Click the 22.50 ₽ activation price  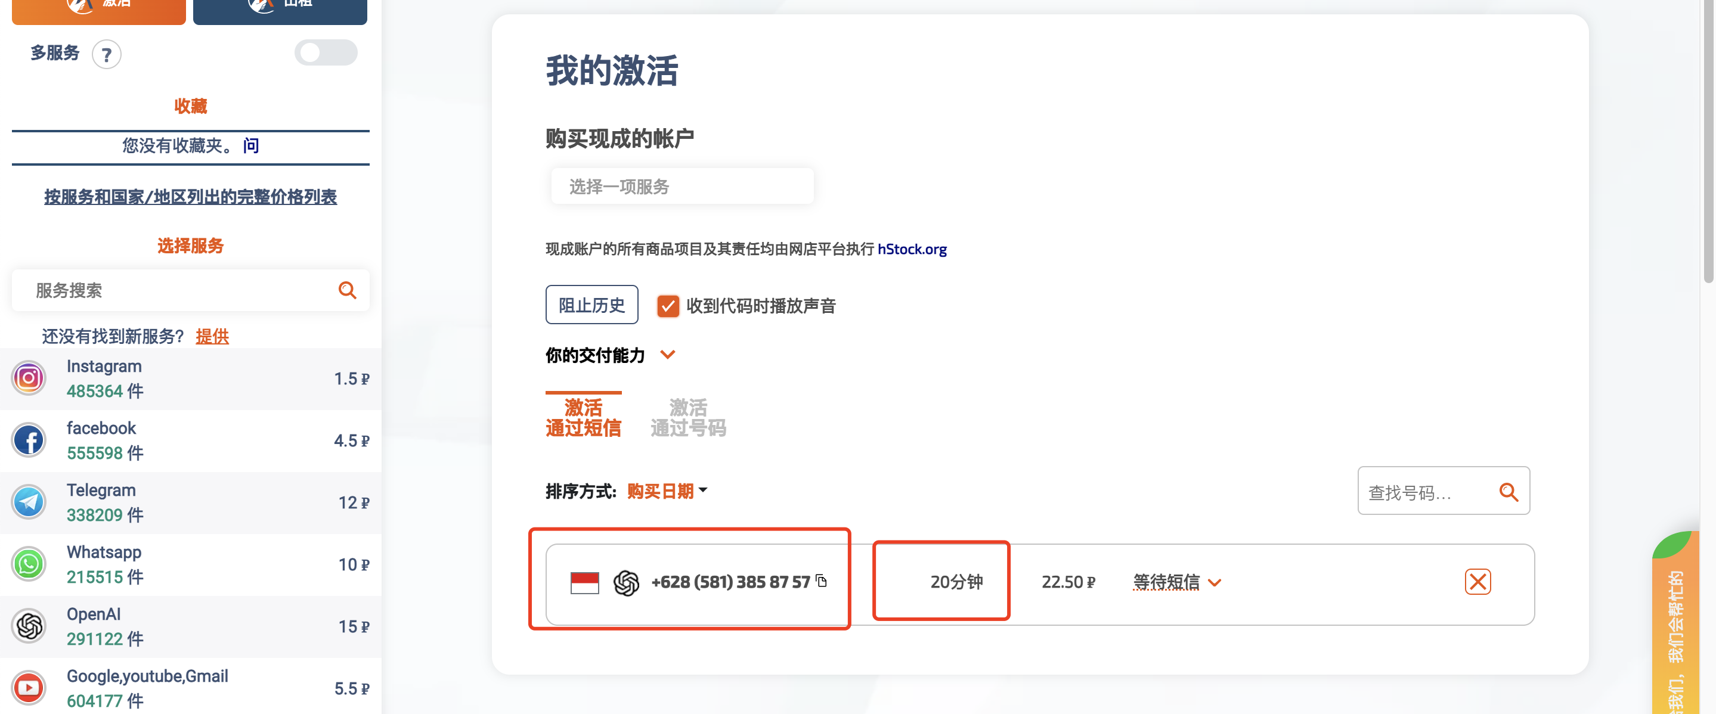click(x=1068, y=582)
